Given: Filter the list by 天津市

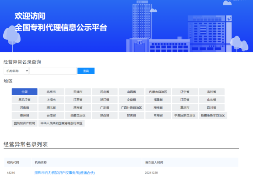Looking at the screenshot, I should [78, 92].
